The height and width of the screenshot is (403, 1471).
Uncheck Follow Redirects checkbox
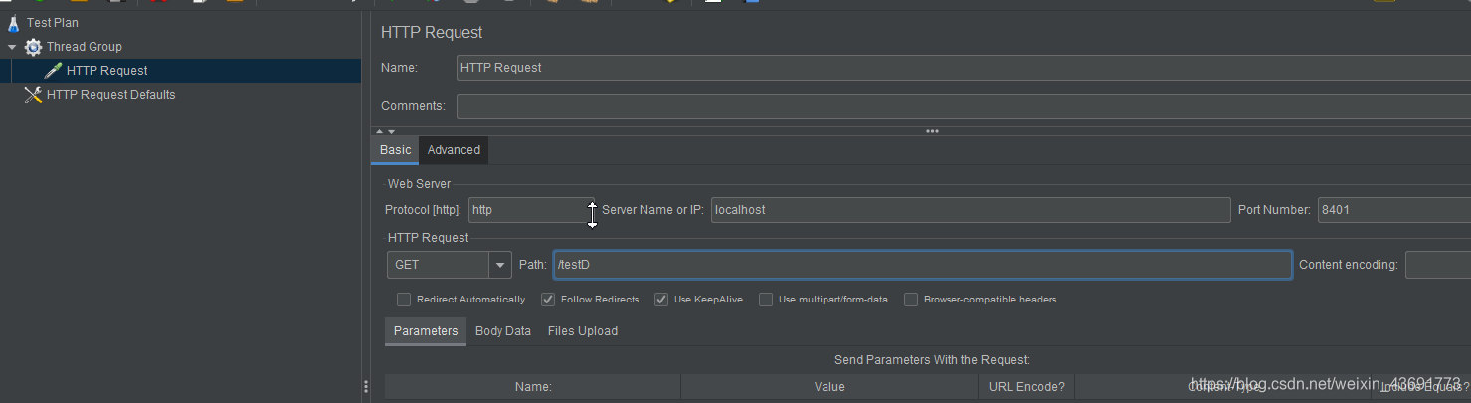tap(548, 300)
